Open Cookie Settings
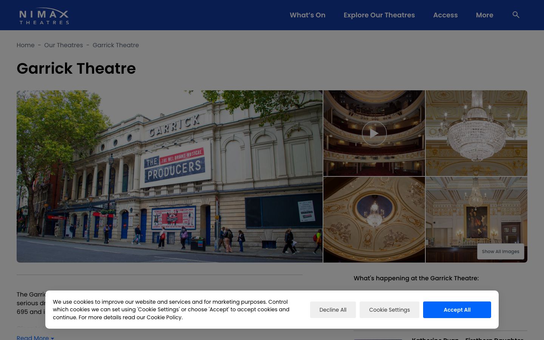 (x=389, y=310)
